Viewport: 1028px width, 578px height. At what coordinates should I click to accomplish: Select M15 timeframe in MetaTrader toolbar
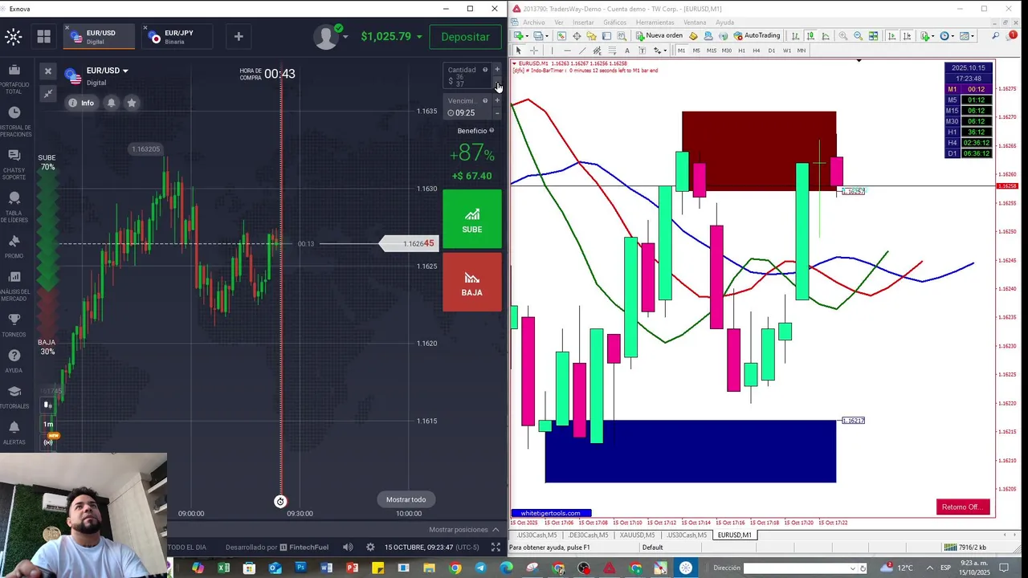pos(712,51)
